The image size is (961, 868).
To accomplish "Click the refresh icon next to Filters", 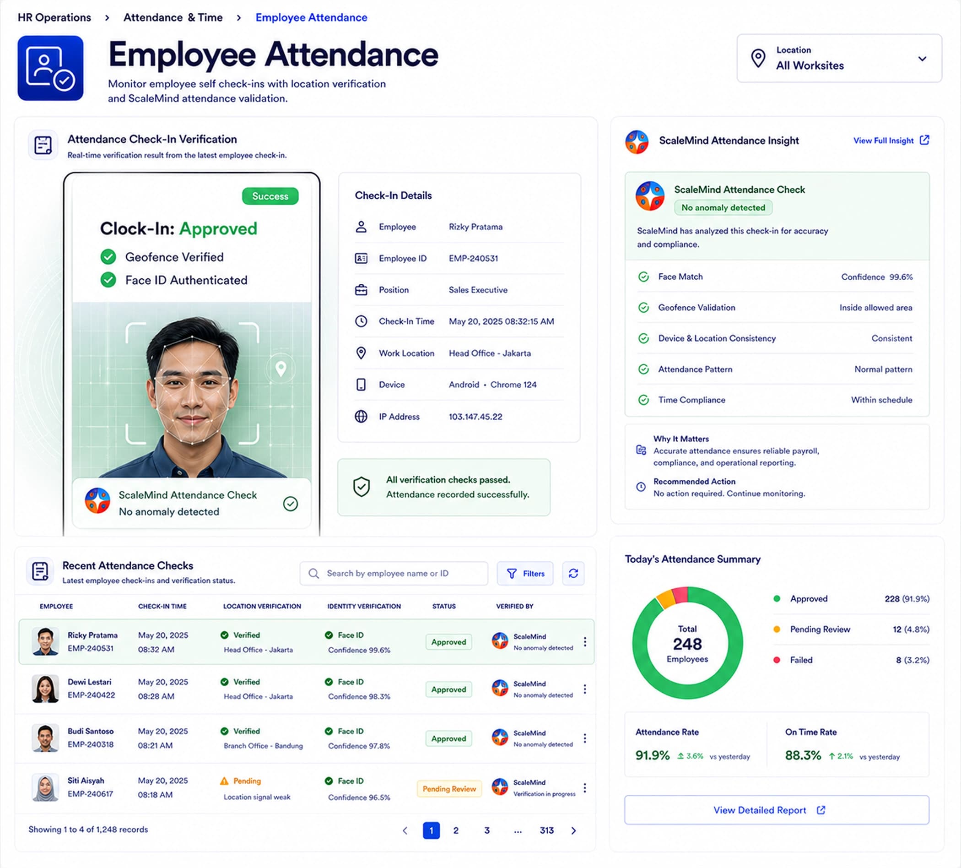I will click(x=573, y=573).
